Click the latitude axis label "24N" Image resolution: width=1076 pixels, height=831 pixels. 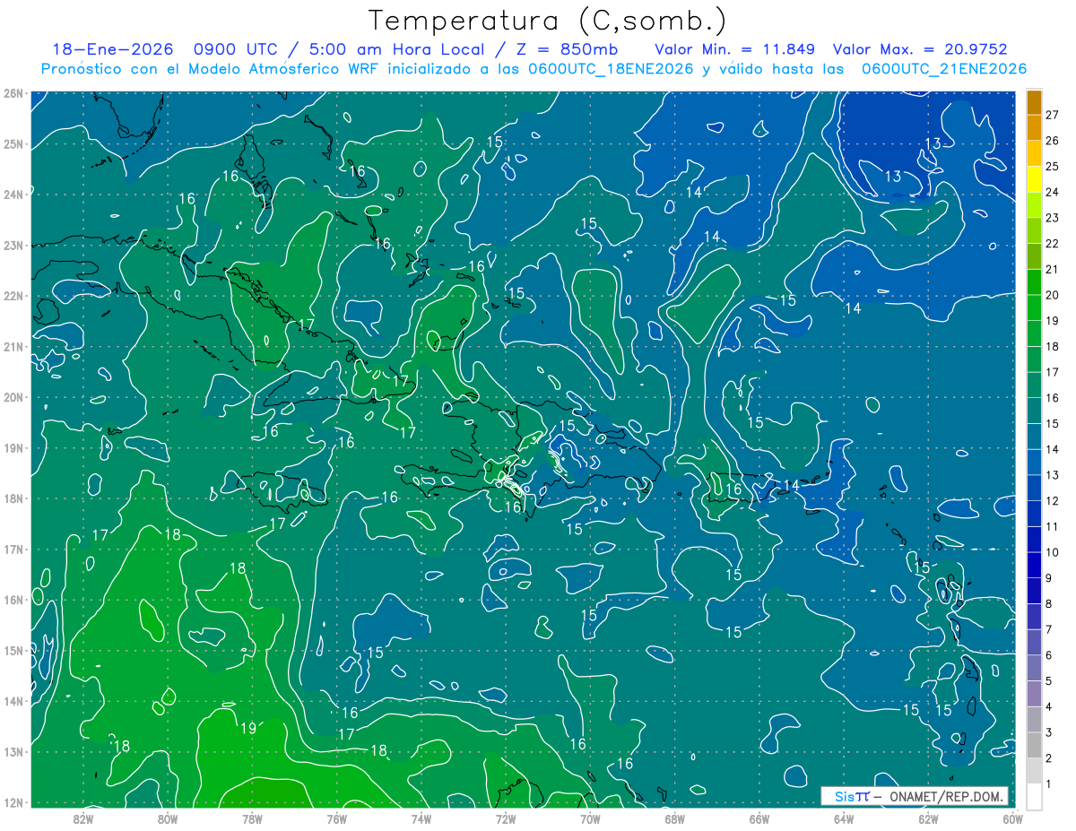[13, 195]
